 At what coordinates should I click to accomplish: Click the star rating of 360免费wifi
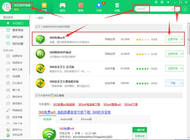tap(143, 40)
